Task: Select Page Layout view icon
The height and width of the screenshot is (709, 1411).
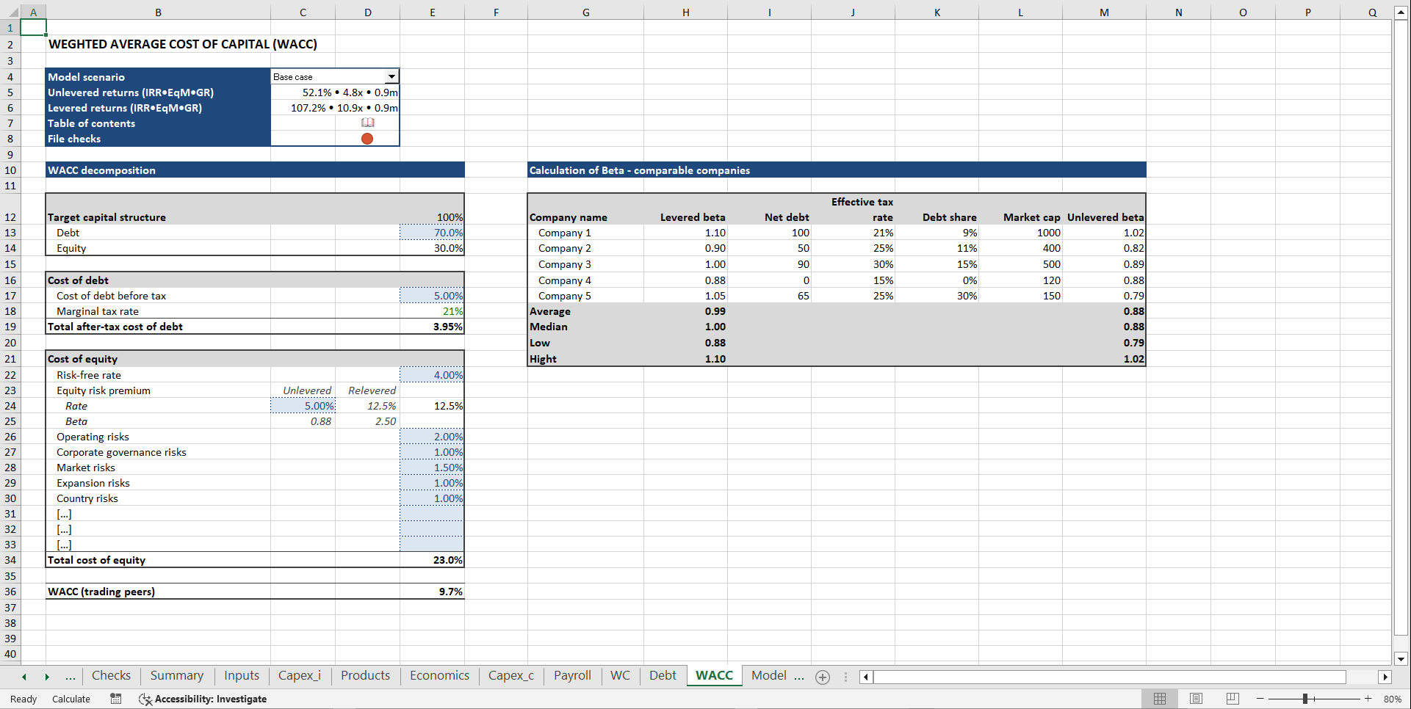Action: click(1196, 699)
